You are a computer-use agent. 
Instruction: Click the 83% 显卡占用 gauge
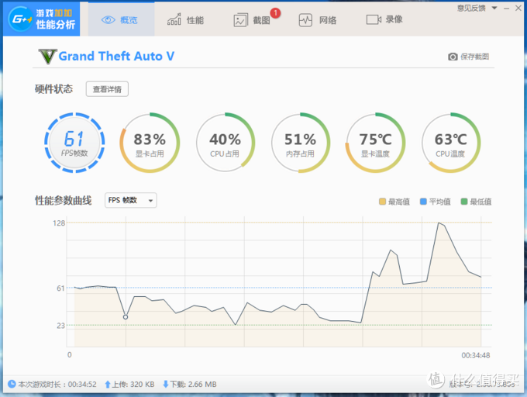pyautogui.click(x=150, y=143)
